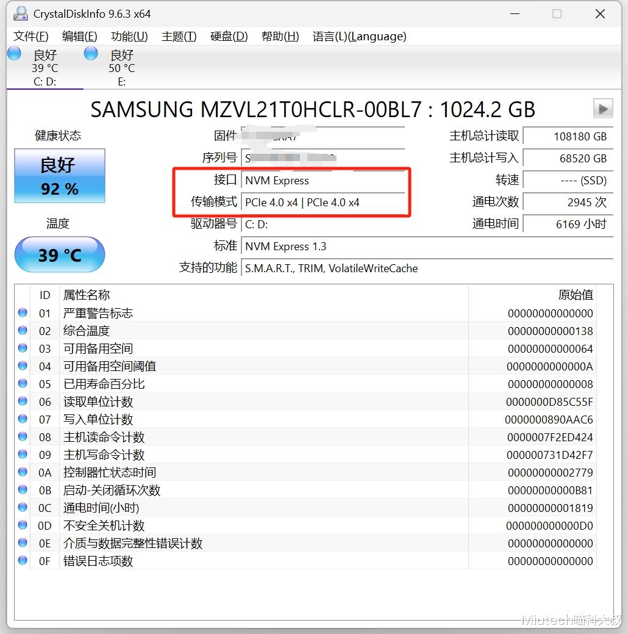This screenshot has width=628, height=634.
Task: Open the 帮助(H) menu
Action: pyautogui.click(x=280, y=37)
